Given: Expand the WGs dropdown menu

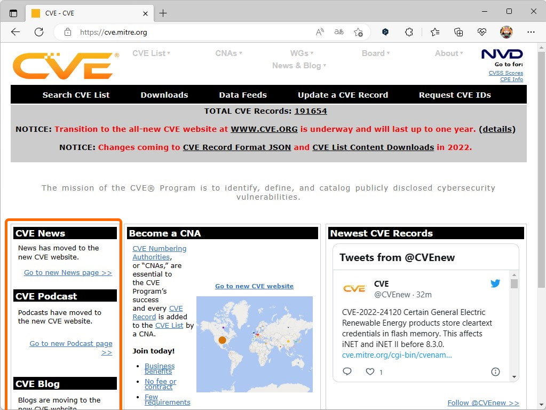Looking at the screenshot, I should tap(302, 53).
